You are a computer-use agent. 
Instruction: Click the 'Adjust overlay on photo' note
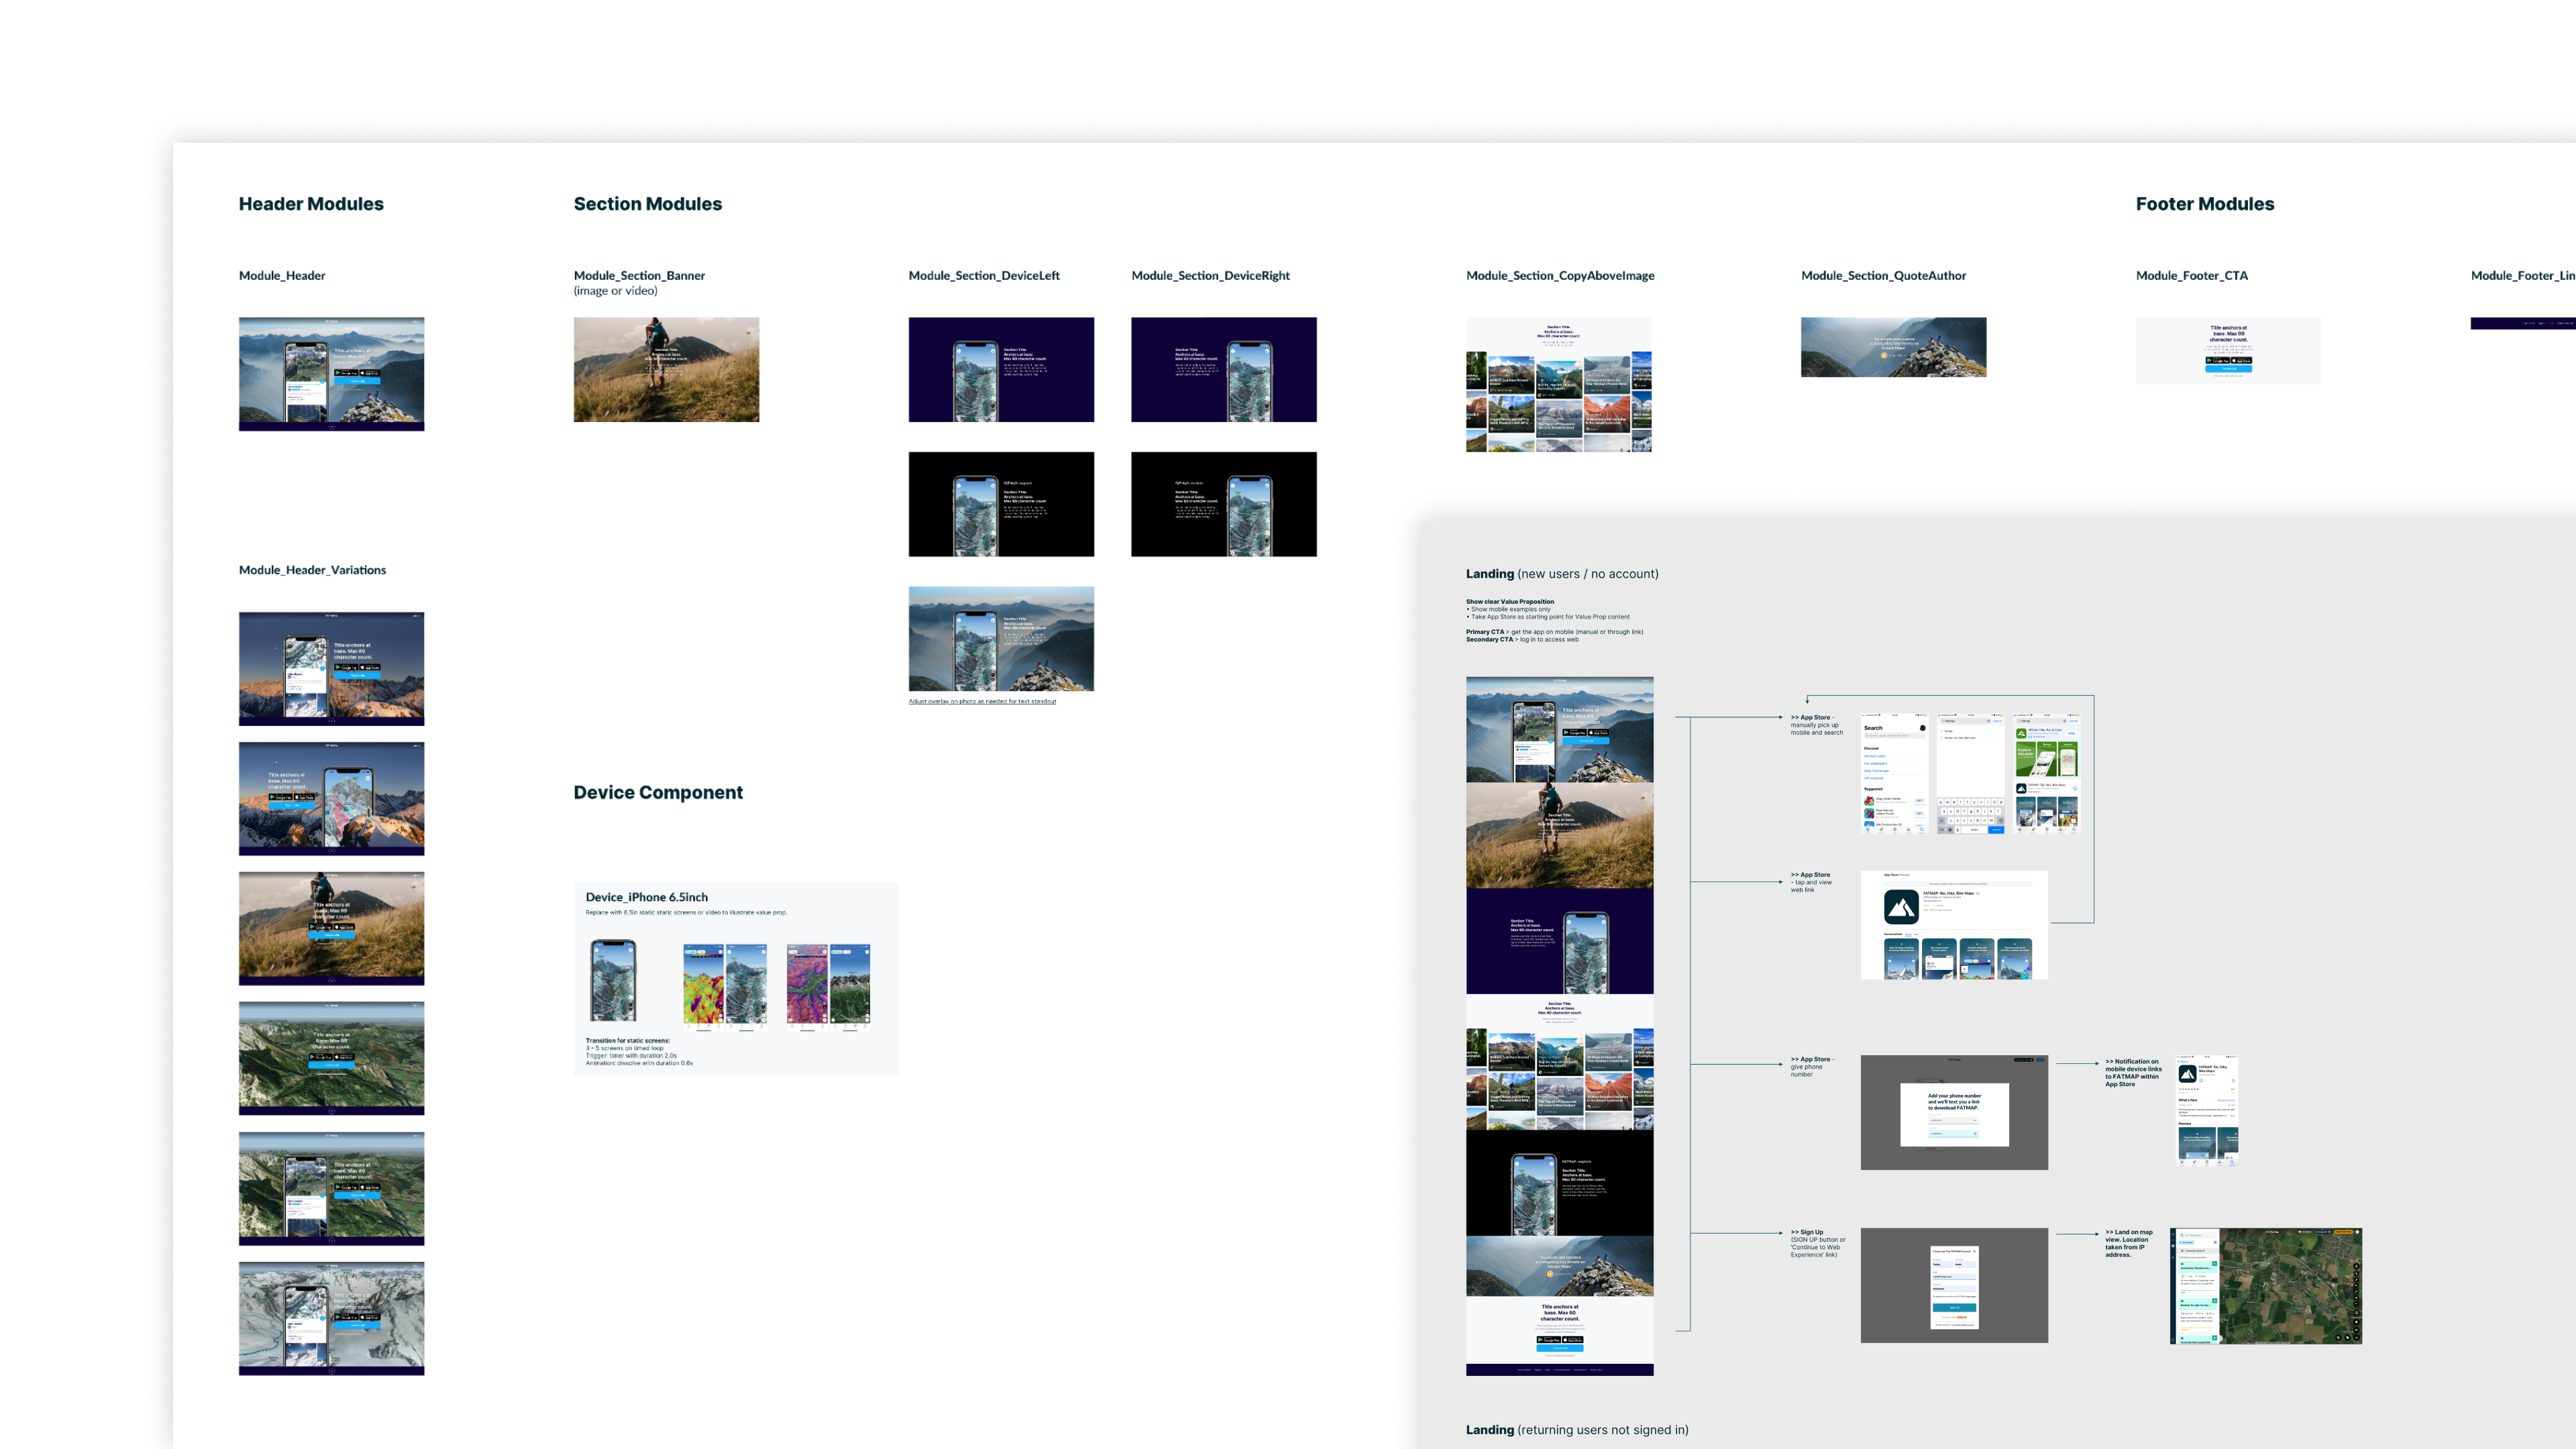pyautogui.click(x=982, y=701)
